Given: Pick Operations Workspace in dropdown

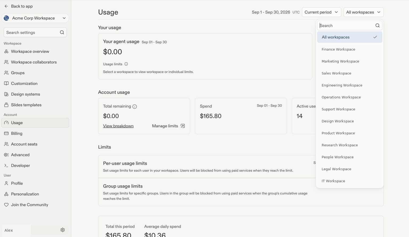Looking at the screenshot, I should [x=350, y=97].
